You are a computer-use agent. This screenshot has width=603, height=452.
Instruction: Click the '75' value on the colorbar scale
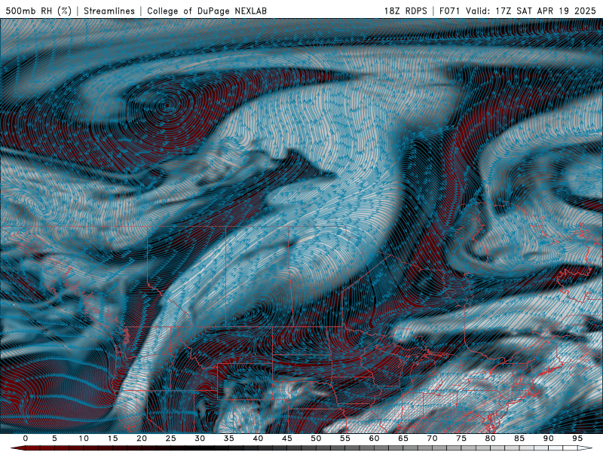[x=461, y=438]
